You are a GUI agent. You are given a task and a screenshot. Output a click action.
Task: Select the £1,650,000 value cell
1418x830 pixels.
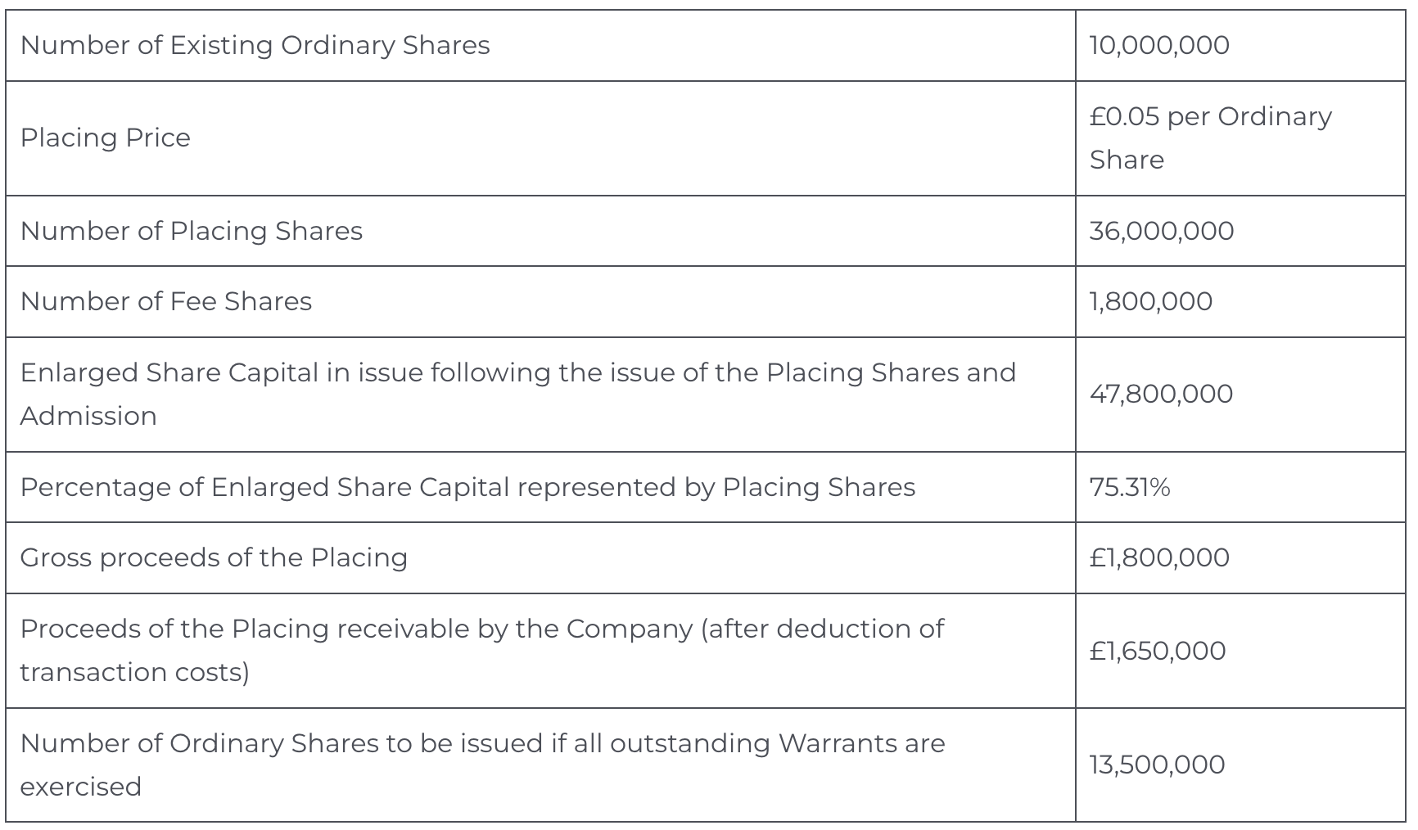coord(1157,651)
